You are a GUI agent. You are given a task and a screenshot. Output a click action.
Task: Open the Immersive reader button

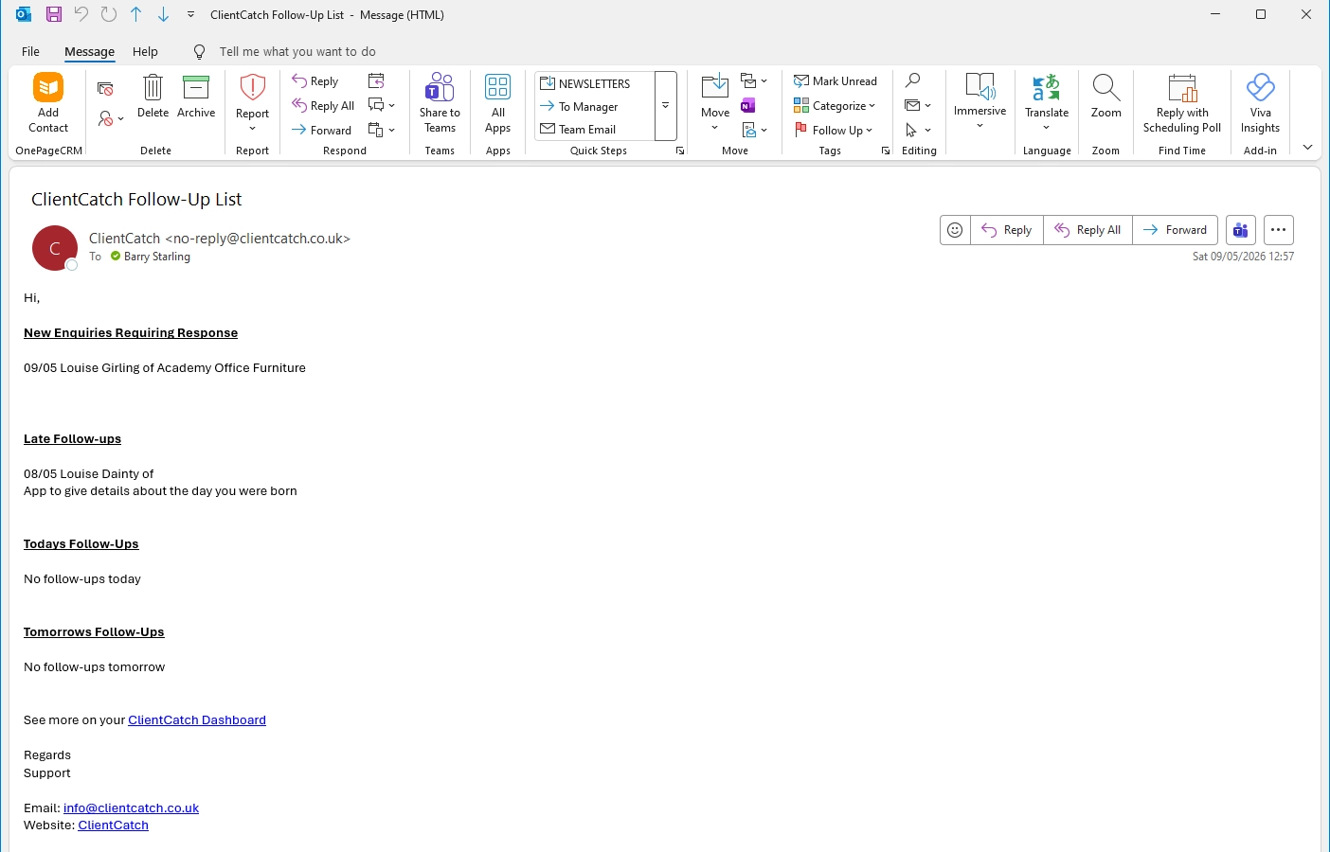click(x=980, y=102)
